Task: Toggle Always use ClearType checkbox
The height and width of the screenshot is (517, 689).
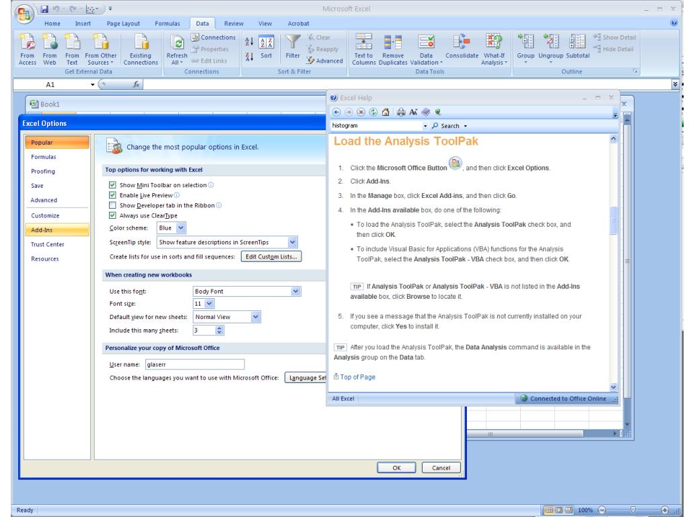Action: pyautogui.click(x=112, y=215)
